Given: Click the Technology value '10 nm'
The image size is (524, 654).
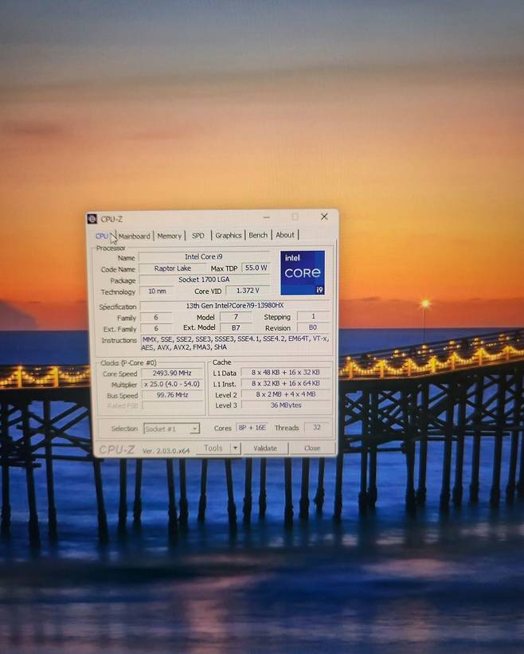Looking at the screenshot, I should tap(157, 291).
